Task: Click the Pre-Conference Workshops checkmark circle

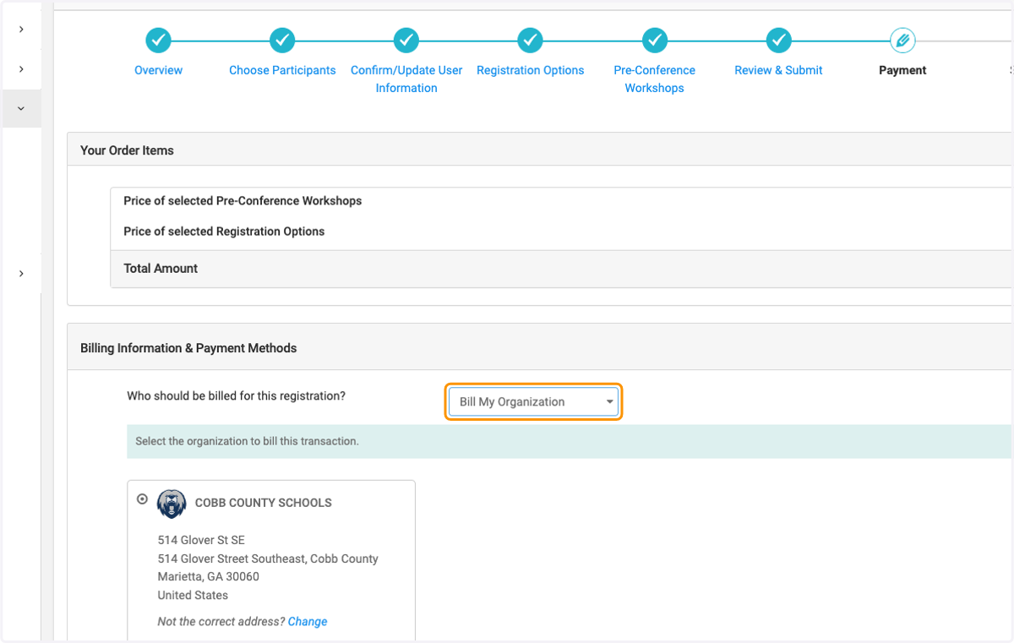Action: coord(654,40)
